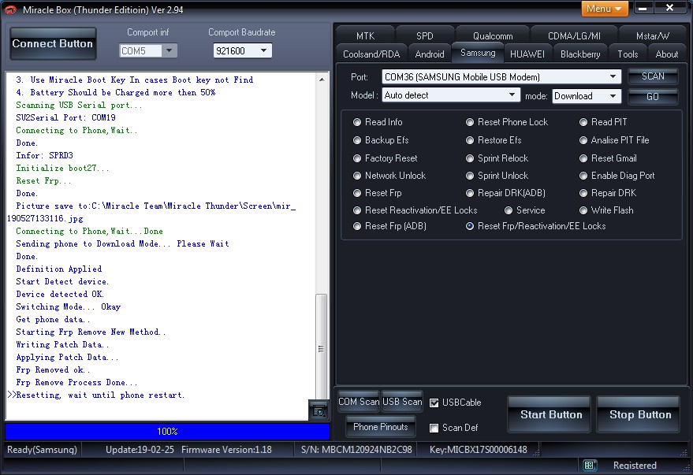Switch to the Android tab

click(x=430, y=54)
